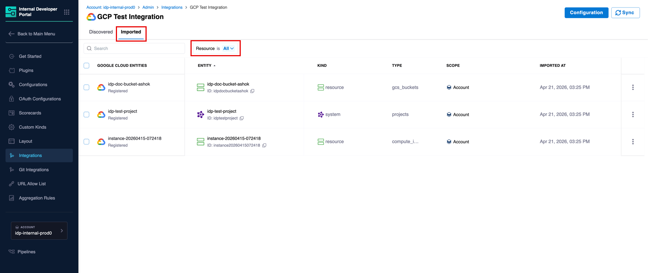The height and width of the screenshot is (273, 648).
Task: Open the more options menu for idp-doc-bucket-ashok
Action: (x=633, y=87)
